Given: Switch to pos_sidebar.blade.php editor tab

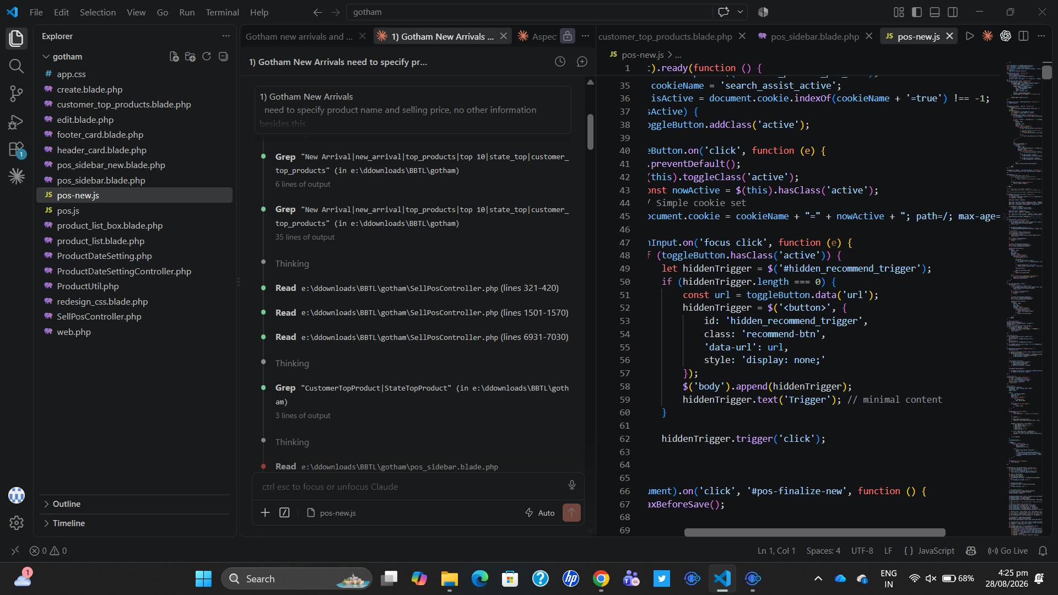Looking at the screenshot, I should pos(814,36).
